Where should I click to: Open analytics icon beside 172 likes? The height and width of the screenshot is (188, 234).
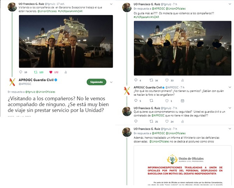tap(66, 72)
